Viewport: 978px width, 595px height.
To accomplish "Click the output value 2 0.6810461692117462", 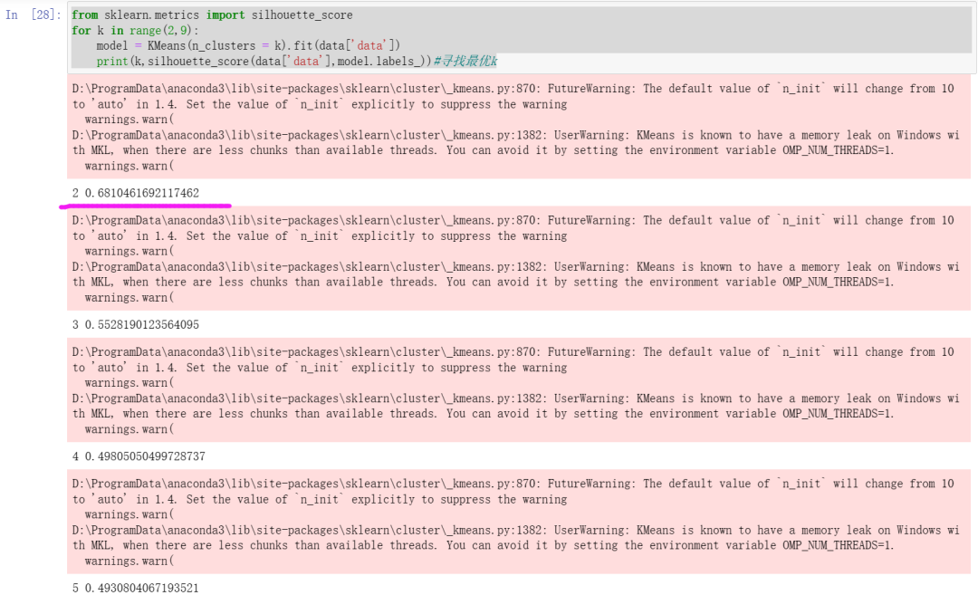I will click(135, 193).
